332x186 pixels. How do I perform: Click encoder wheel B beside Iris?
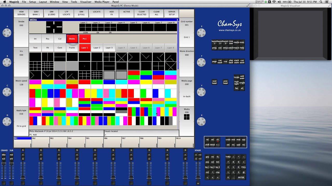7,62
